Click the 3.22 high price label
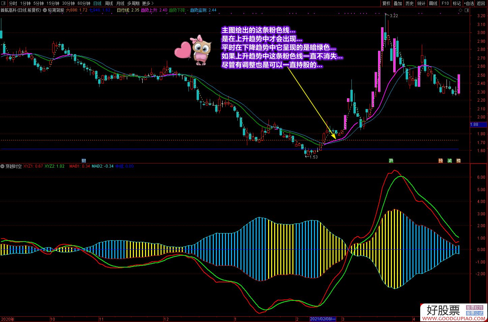 (x=394, y=16)
